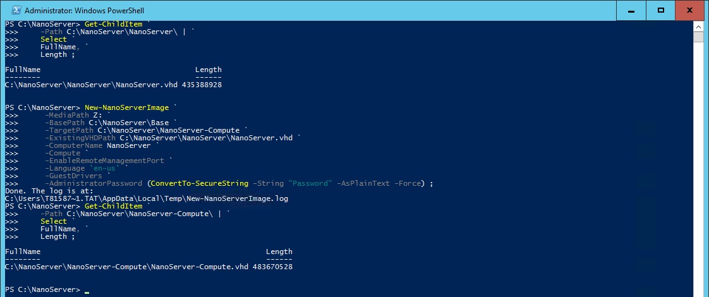The image size is (709, 297).
Task: Place the cursor at the last prompt
Action: (87, 290)
